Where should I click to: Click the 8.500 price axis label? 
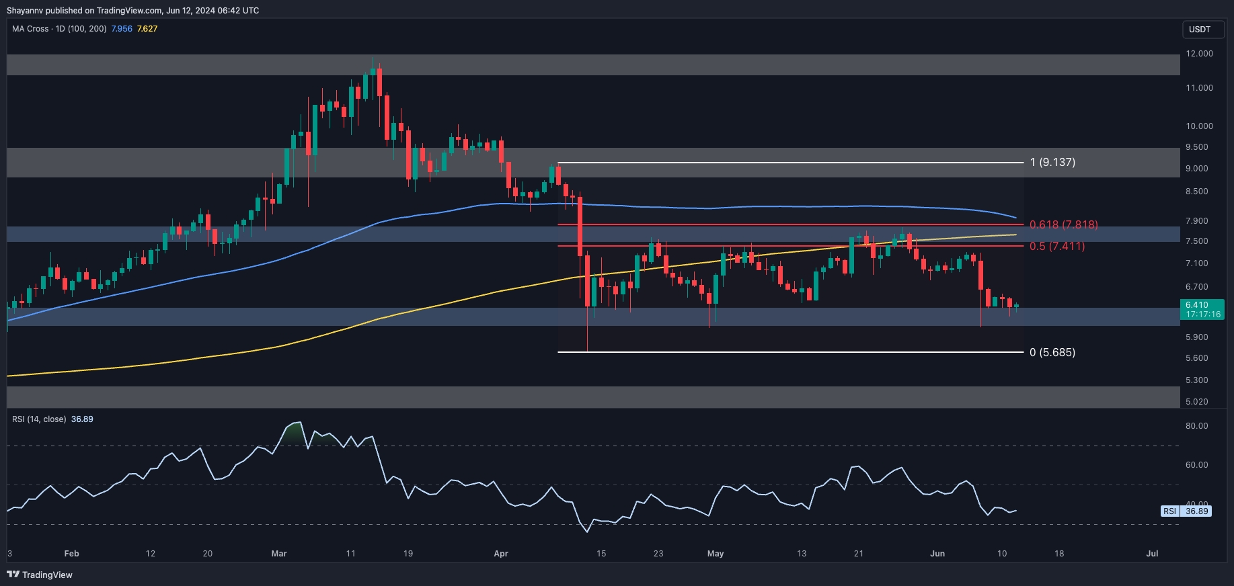(x=1197, y=192)
